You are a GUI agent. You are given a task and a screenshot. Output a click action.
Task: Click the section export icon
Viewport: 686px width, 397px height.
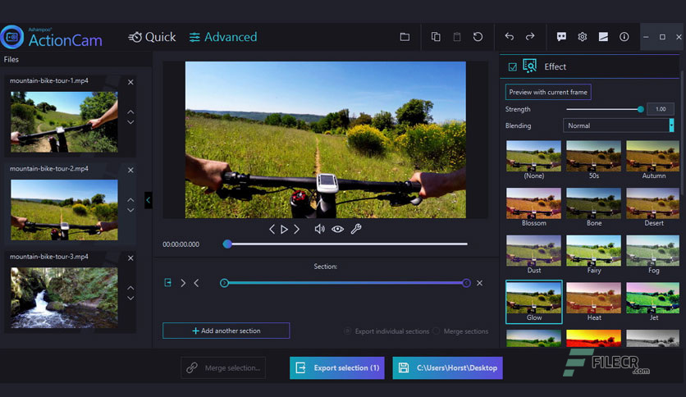tap(167, 283)
